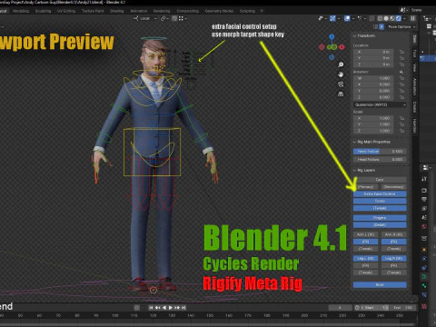436x327 pixels.
Task: Click the pan view hand icon
Action: coord(341,74)
